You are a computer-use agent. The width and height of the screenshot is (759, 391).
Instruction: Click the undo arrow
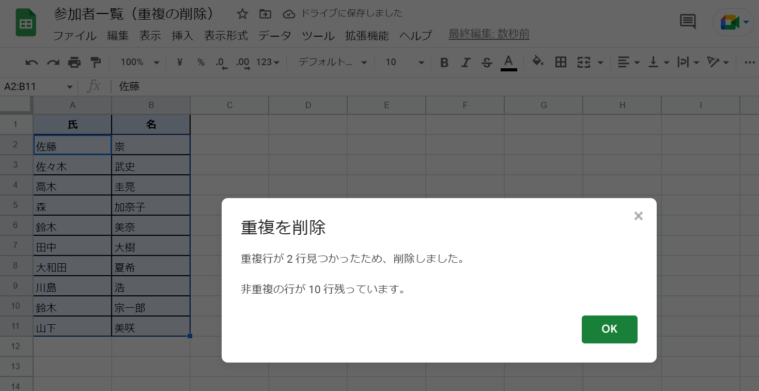tap(31, 62)
